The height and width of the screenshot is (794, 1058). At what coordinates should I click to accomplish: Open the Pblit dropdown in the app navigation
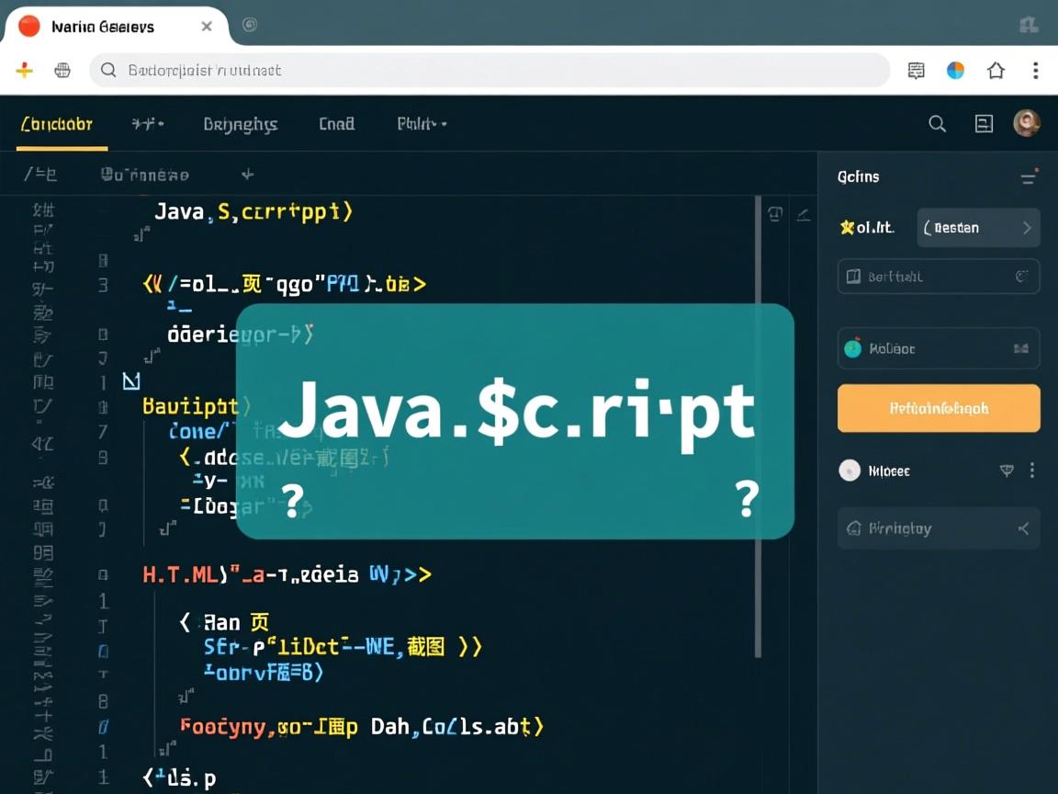[x=422, y=123]
